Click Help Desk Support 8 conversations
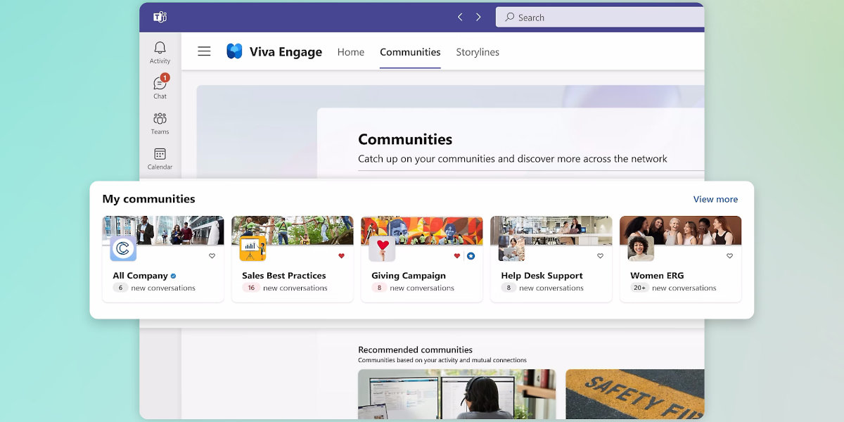The width and height of the screenshot is (844, 422). [x=542, y=288]
